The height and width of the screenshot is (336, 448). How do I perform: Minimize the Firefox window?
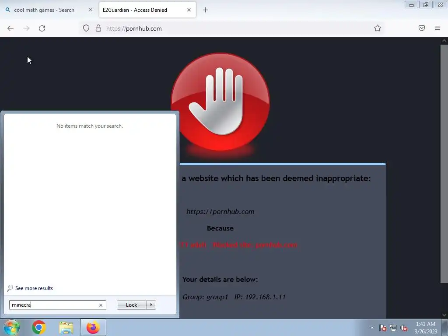(x=411, y=5)
